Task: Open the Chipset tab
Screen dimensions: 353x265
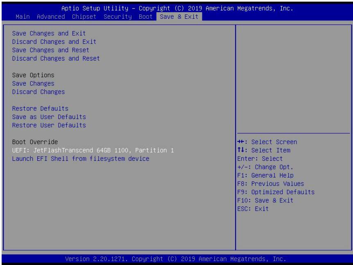Action: click(x=84, y=17)
